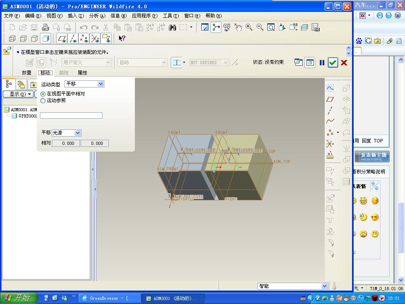Open the Tools menu
405x304 pixels.
[x=171, y=16]
